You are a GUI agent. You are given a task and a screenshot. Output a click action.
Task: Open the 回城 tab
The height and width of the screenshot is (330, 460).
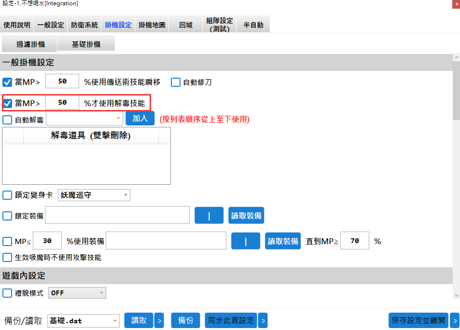coord(186,25)
